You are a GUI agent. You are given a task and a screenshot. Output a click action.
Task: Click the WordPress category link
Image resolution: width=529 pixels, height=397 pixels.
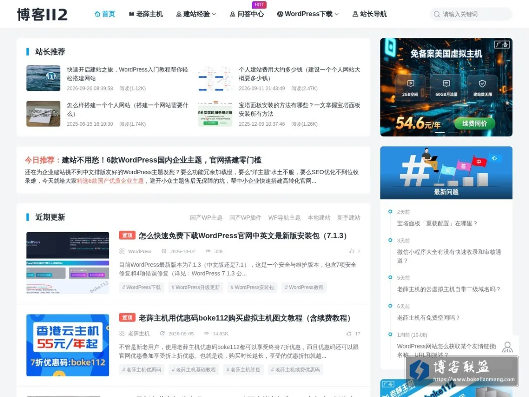139,251
